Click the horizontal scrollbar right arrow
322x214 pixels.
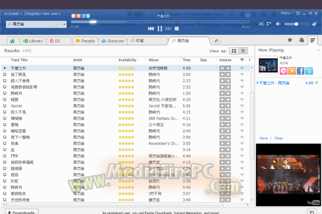point(247,204)
